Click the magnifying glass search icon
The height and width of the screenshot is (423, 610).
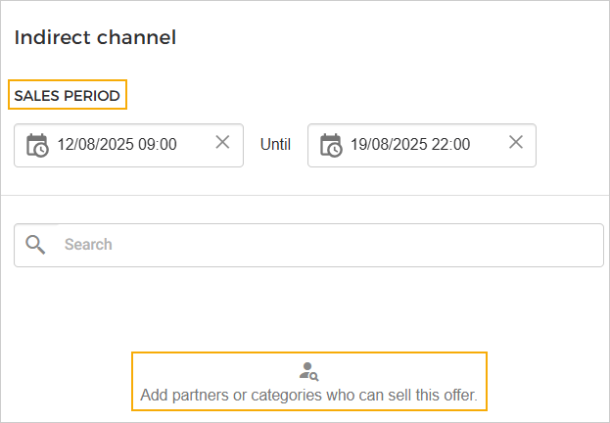[36, 245]
